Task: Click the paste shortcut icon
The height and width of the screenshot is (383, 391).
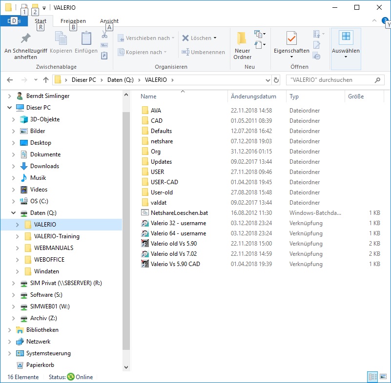Action: [104, 56]
